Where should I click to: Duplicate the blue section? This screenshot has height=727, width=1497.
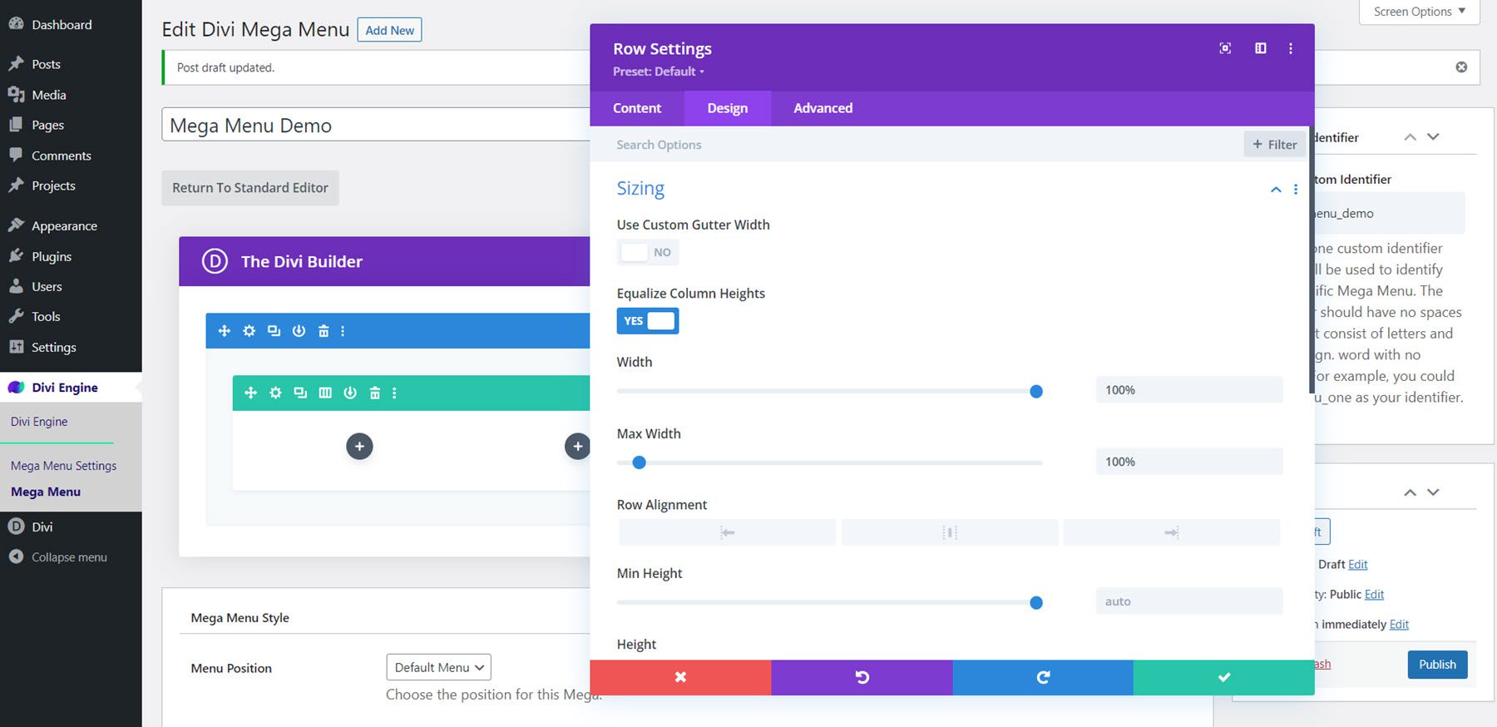tap(274, 331)
